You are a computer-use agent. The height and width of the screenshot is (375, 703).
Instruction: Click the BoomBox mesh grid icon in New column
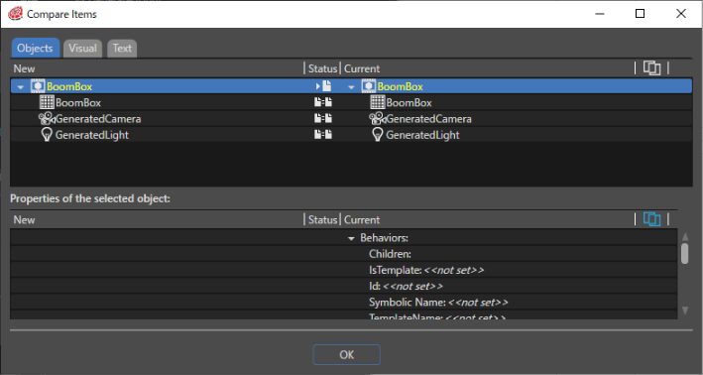(x=47, y=102)
